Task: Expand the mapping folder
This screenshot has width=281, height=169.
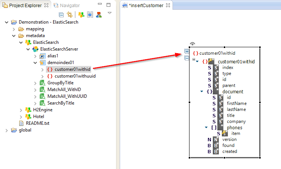Action: [14, 29]
